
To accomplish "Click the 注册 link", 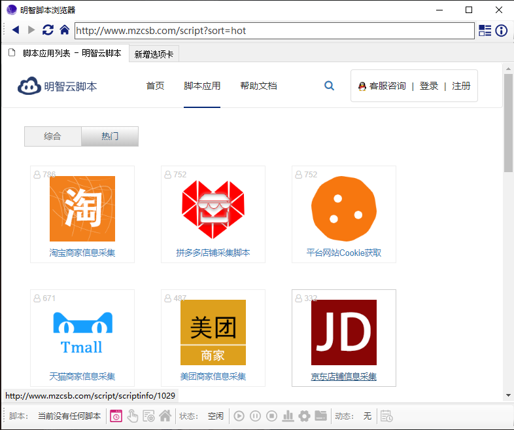I will (x=461, y=86).
